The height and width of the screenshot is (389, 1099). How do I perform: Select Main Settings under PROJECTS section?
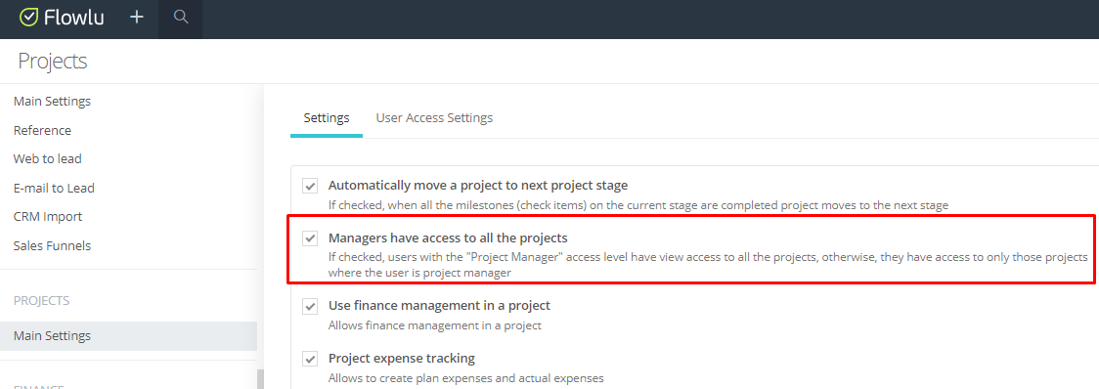(x=128, y=335)
